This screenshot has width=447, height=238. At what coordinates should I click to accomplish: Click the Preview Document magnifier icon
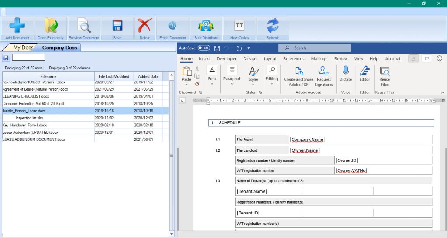click(84, 26)
